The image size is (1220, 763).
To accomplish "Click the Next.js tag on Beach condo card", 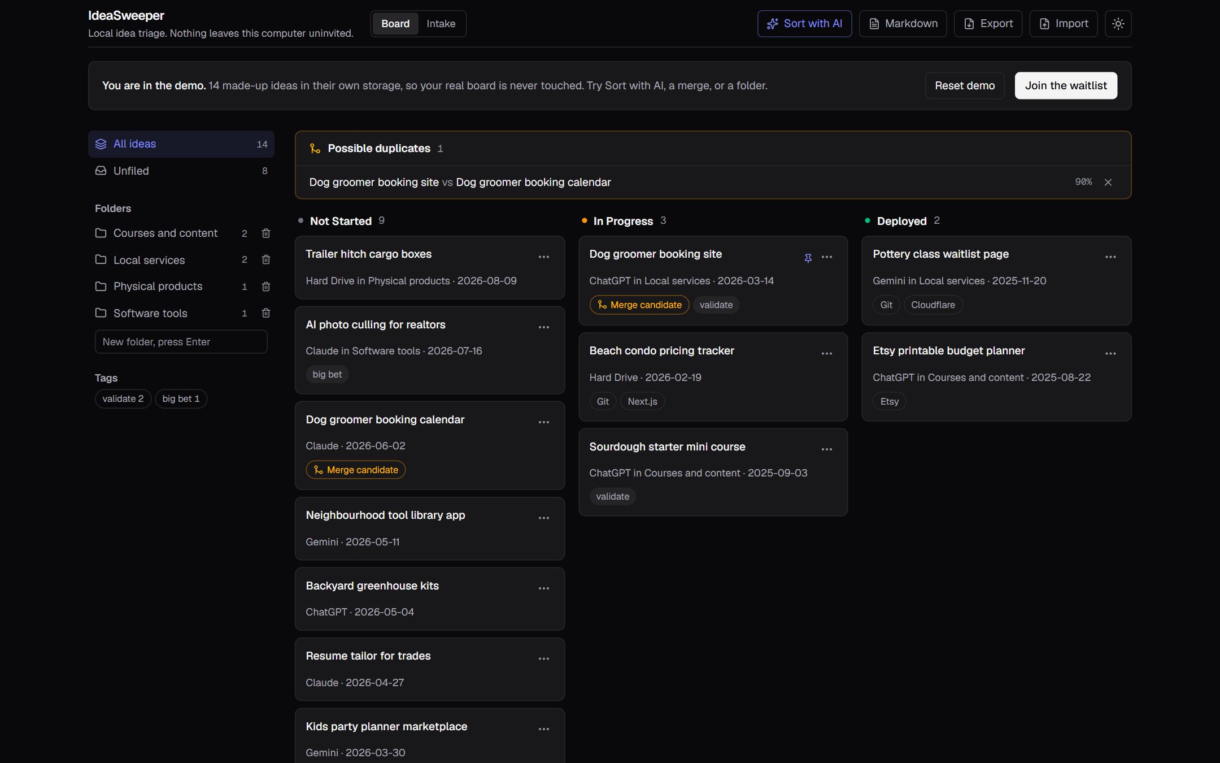I will 642,402.
